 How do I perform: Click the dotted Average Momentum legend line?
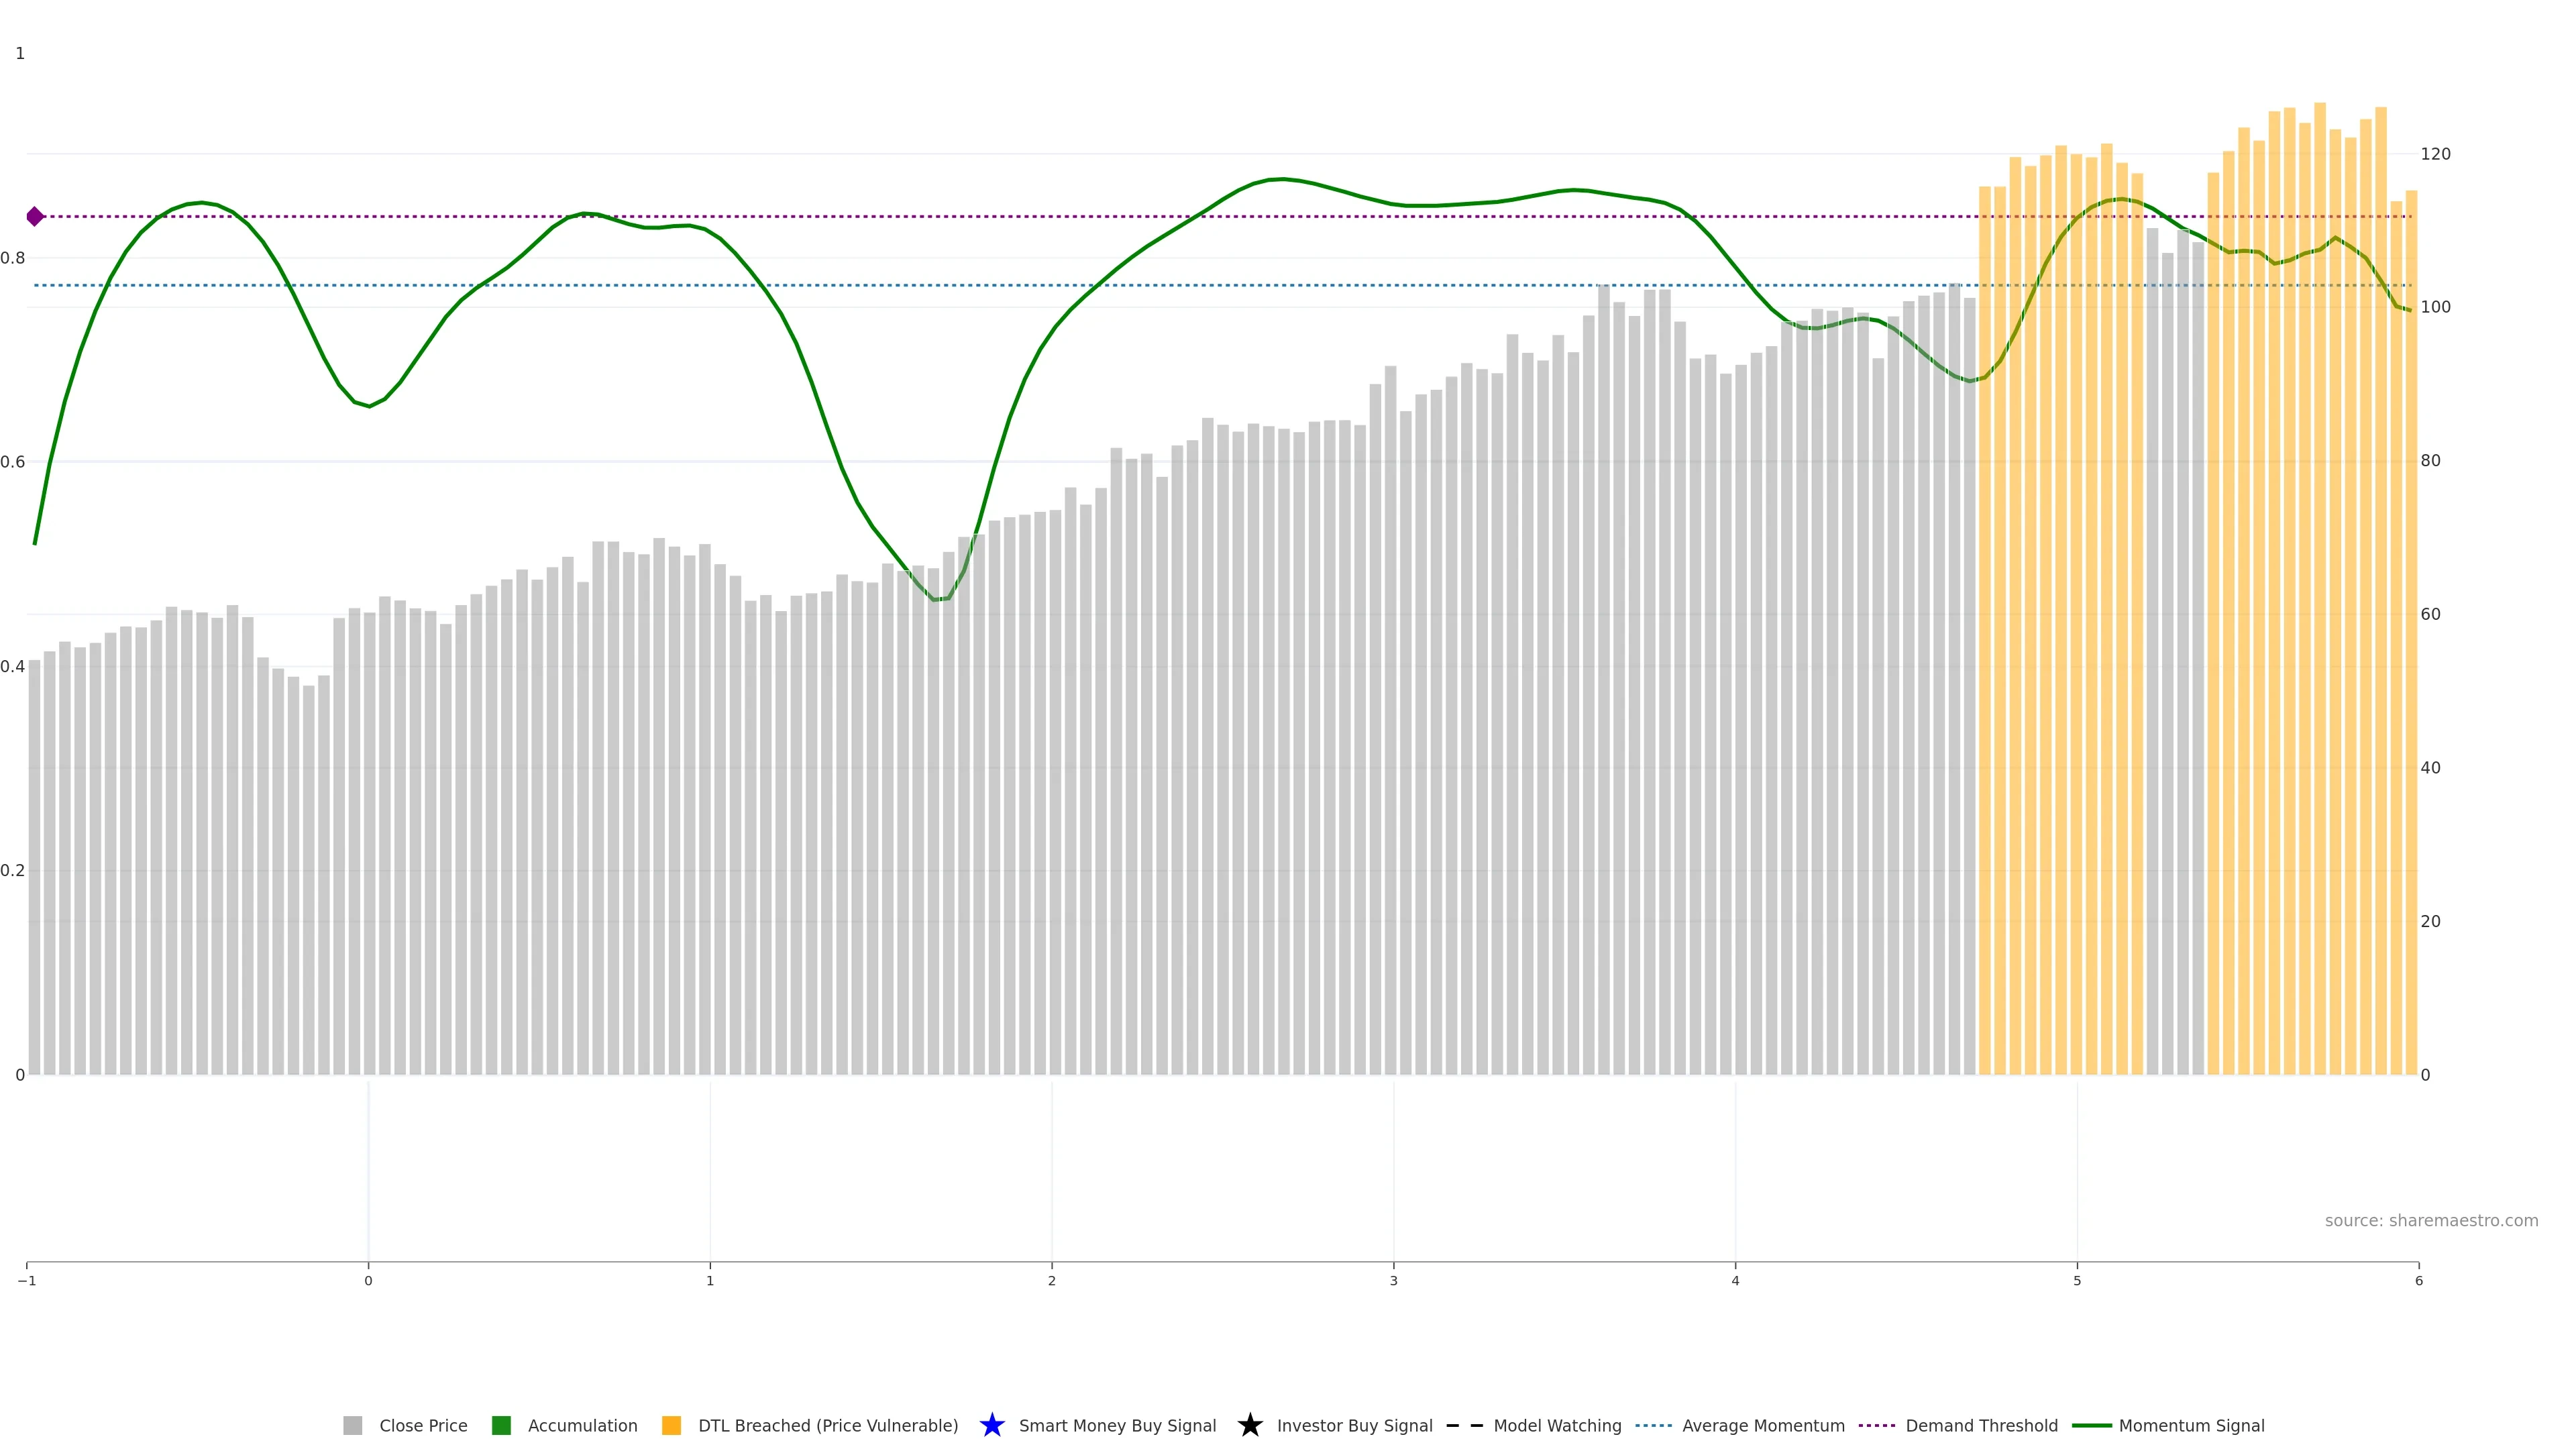click(x=1653, y=1425)
